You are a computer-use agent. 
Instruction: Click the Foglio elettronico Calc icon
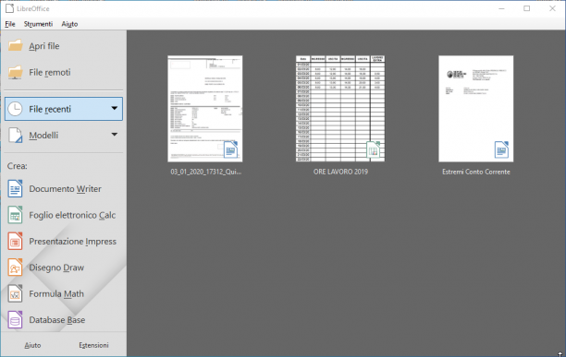(15, 215)
